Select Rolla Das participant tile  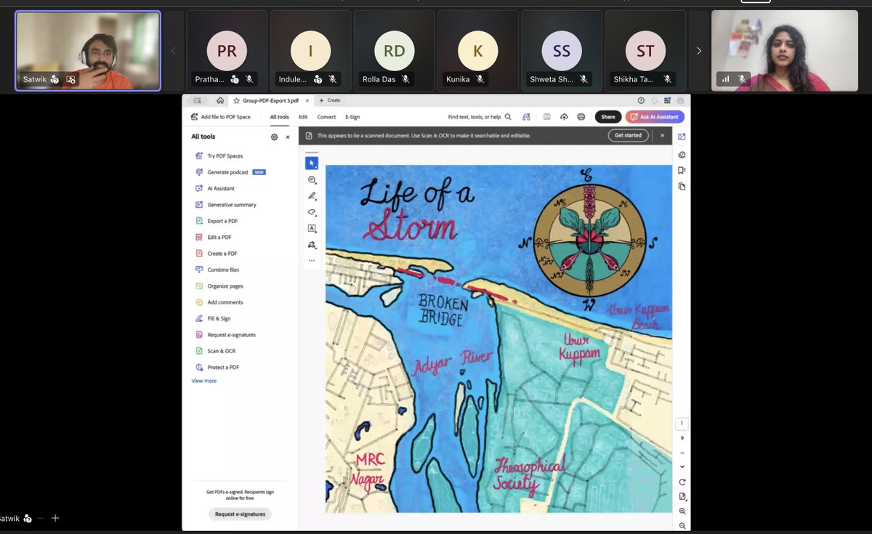click(x=395, y=51)
